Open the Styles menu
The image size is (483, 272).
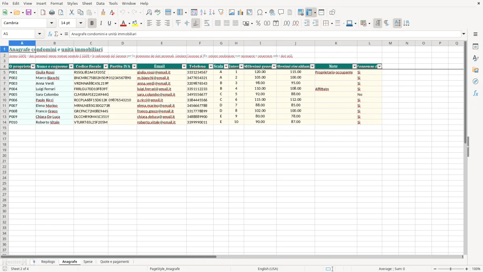coord(72,3)
